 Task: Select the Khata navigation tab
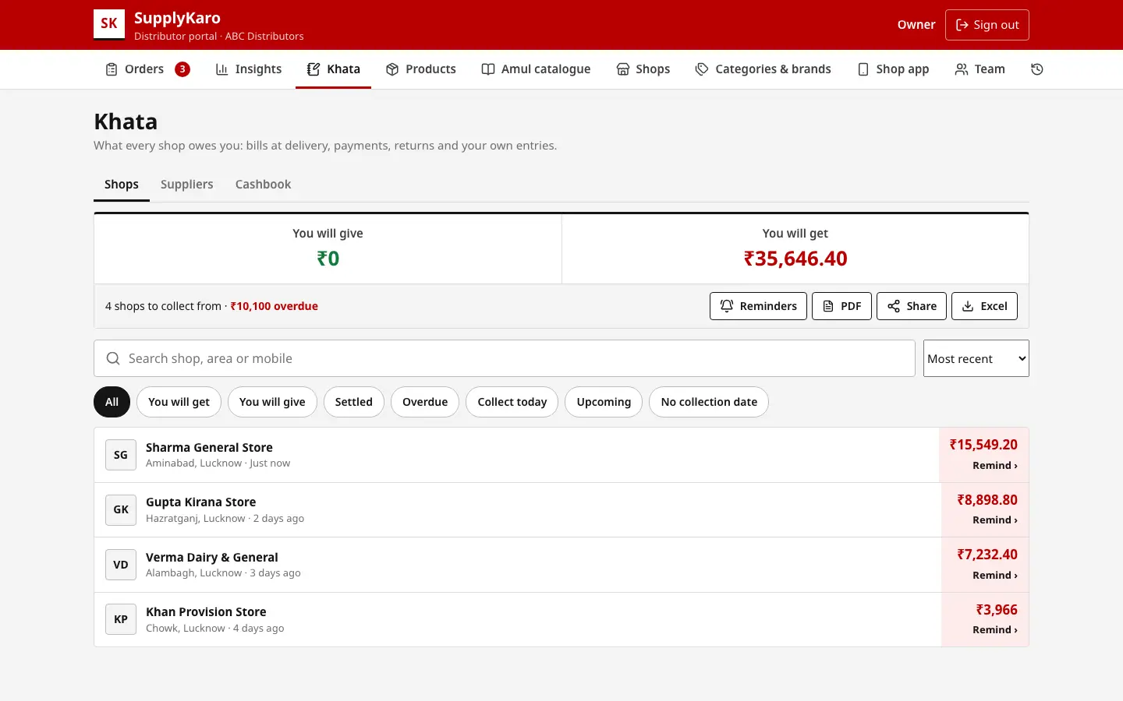(x=333, y=69)
